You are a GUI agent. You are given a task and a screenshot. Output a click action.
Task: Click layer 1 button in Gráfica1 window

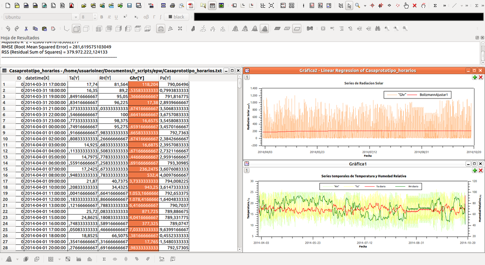coord(247,171)
